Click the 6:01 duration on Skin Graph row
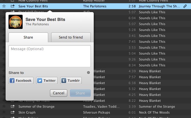The width and height of the screenshot is (191, 118). click(132, 112)
